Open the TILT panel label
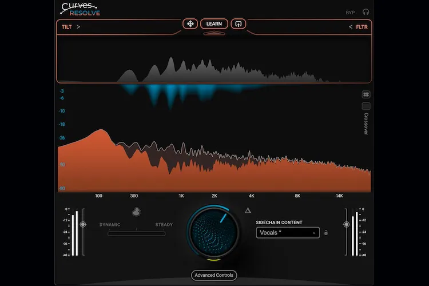Image resolution: width=429 pixels, height=286 pixels. (66, 27)
